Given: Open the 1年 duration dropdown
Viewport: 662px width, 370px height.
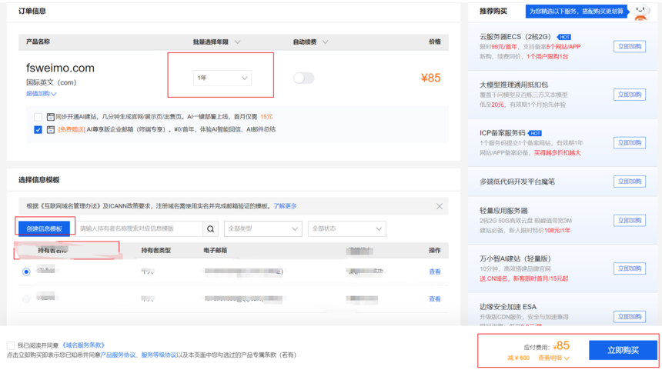Looking at the screenshot, I should click(x=222, y=78).
